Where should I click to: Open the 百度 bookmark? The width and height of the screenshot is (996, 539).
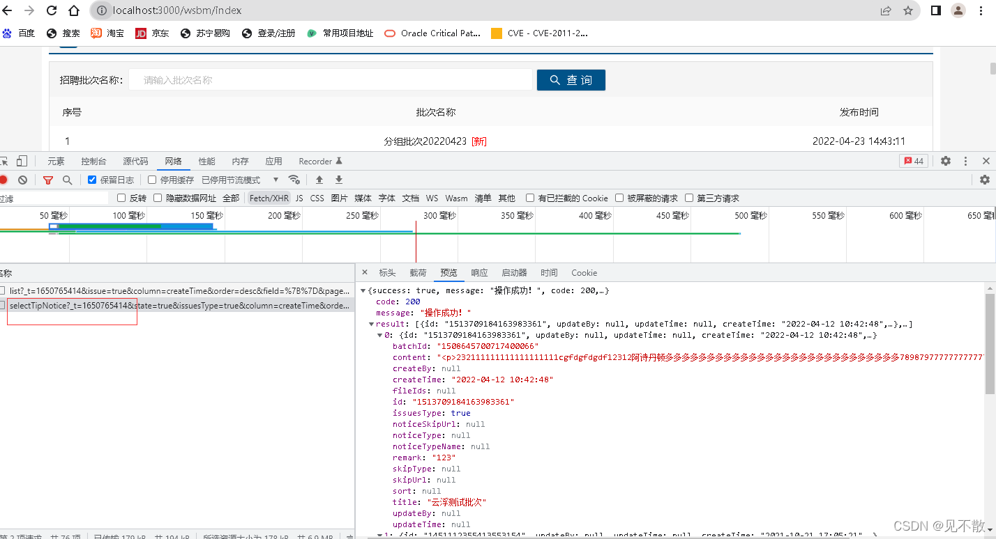[x=19, y=33]
